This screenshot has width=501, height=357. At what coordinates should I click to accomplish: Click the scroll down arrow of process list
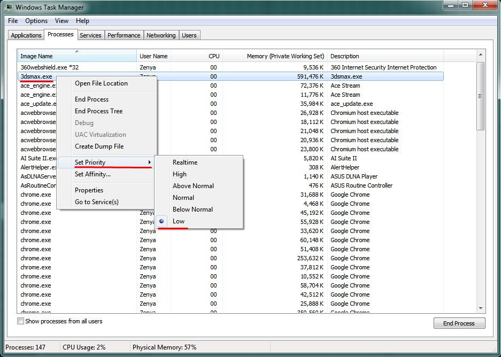tap(481, 308)
